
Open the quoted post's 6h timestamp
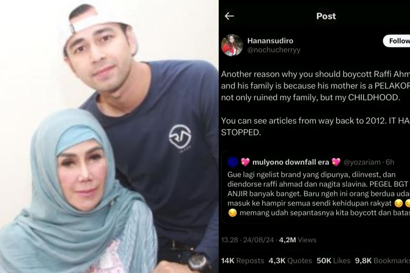pyautogui.click(x=390, y=162)
